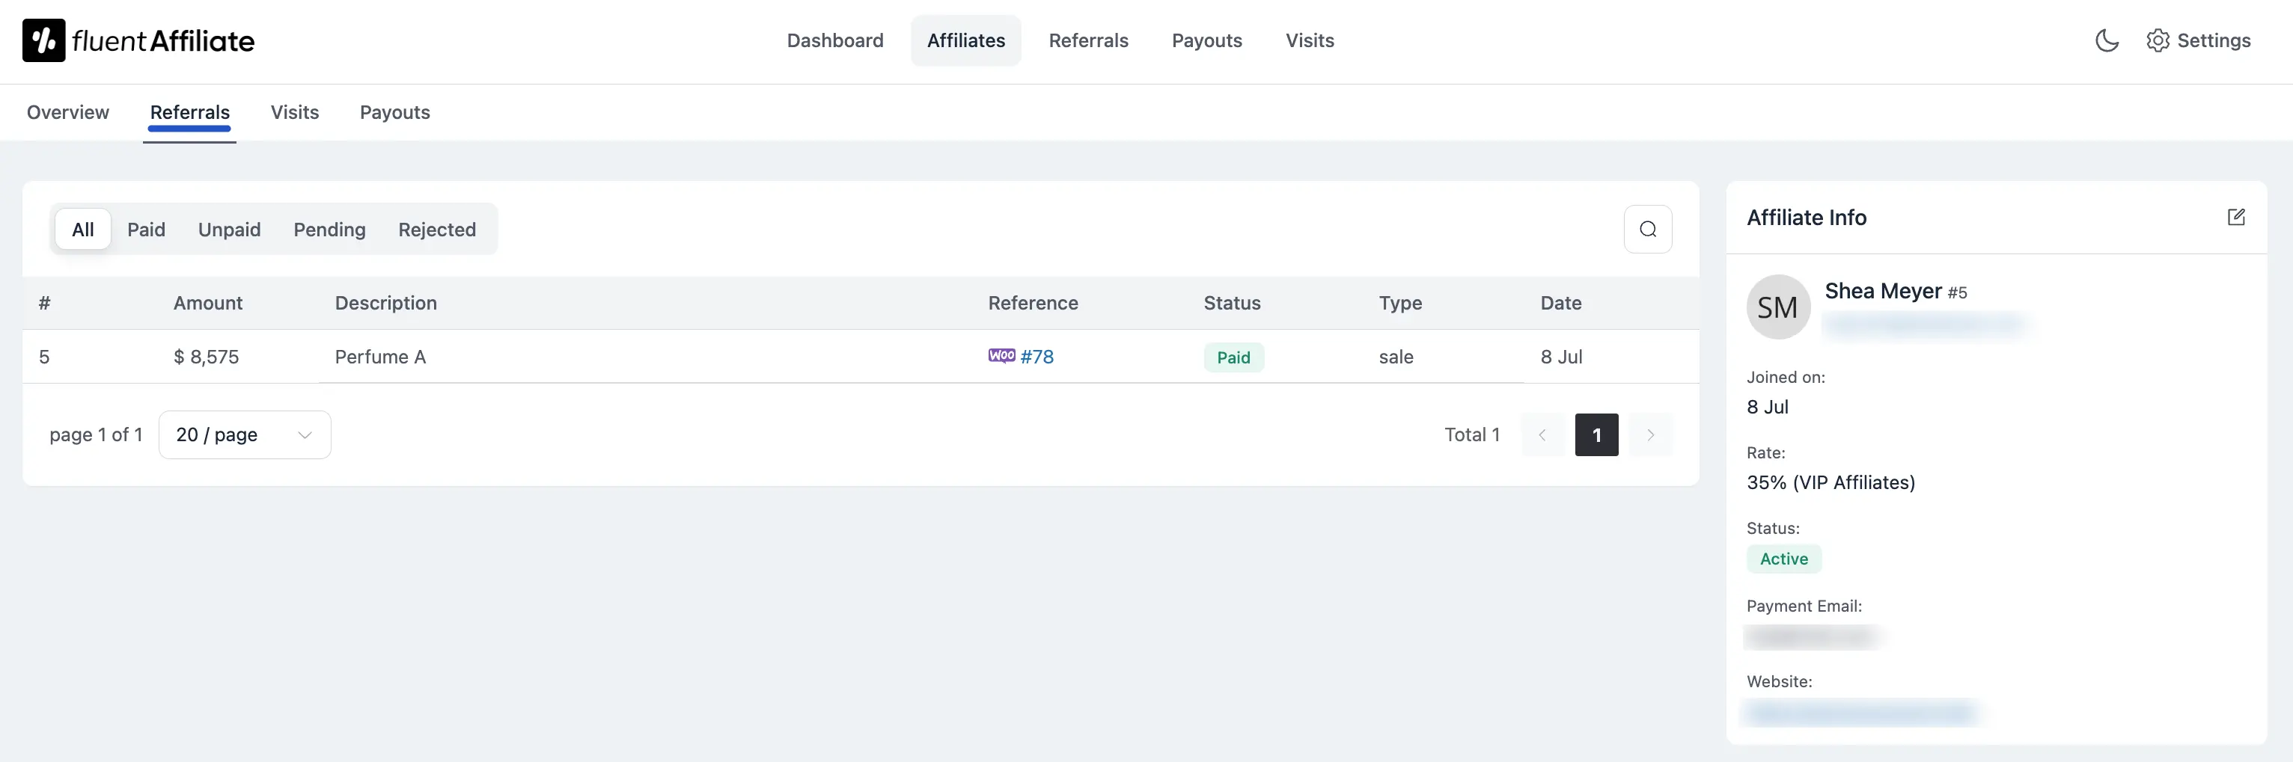Select the Unpaid filter
The width and height of the screenshot is (2293, 762).
[229, 229]
